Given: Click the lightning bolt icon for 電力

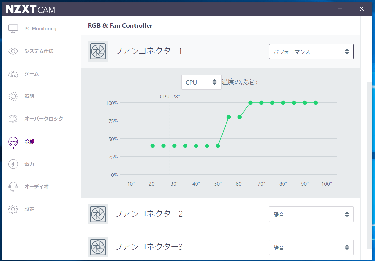Looking at the screenshot, I should click(13, 164).
